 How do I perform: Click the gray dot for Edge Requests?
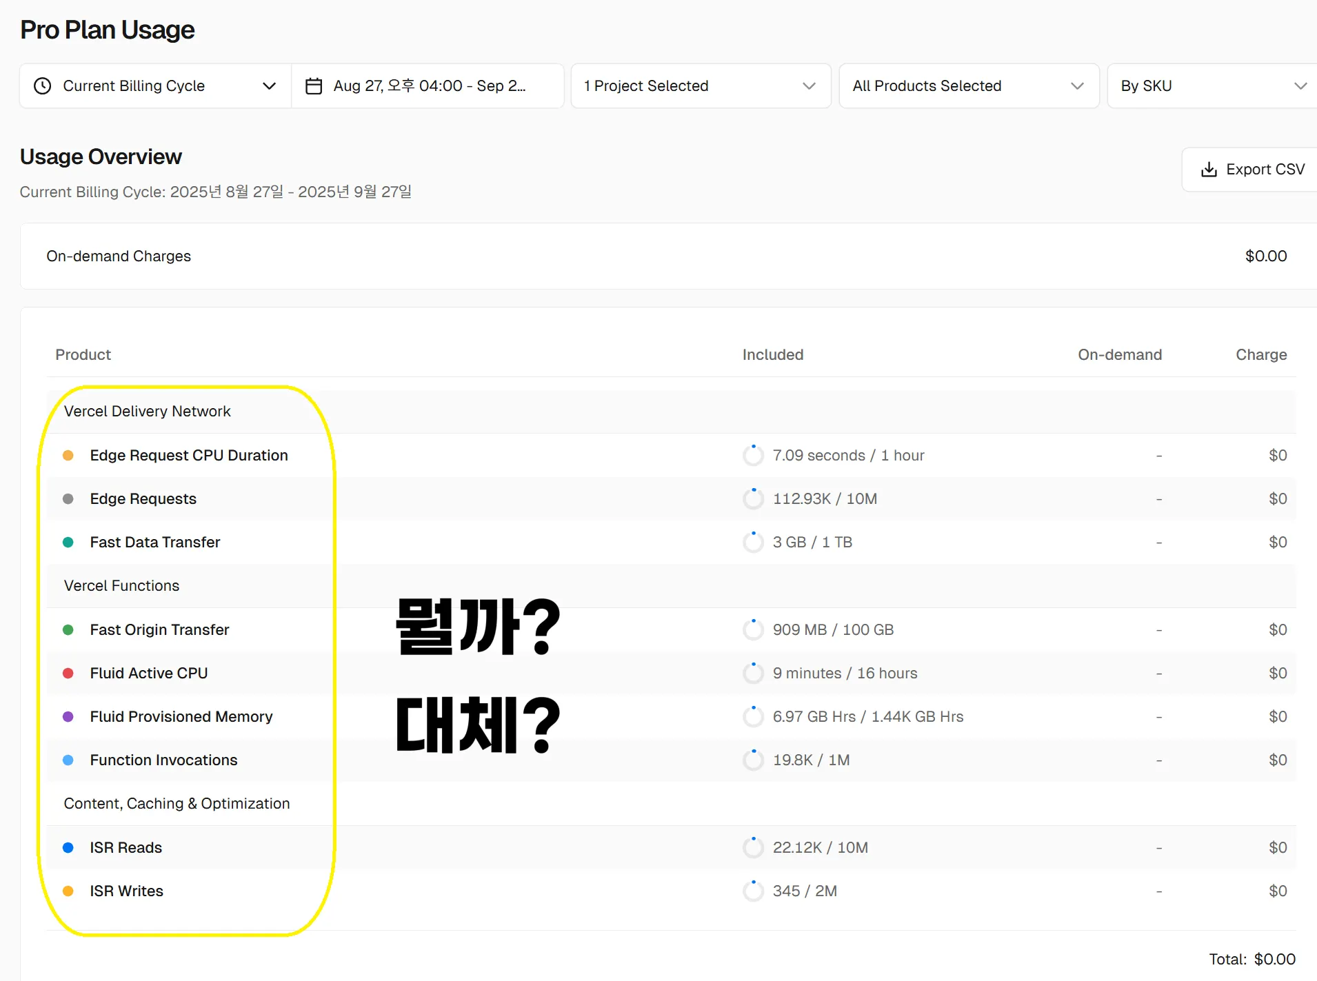pyautogui.click(x=68, y=499)
